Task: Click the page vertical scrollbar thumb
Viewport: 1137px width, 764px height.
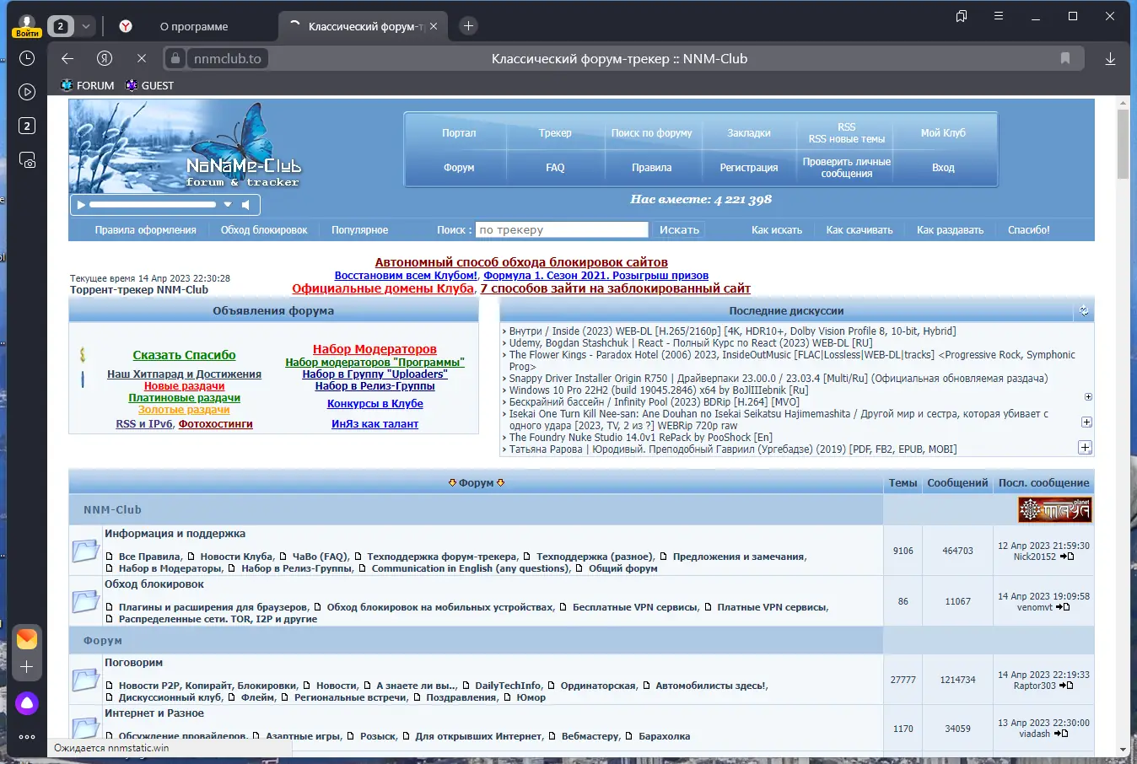Action: click(x=1123, y=143)
